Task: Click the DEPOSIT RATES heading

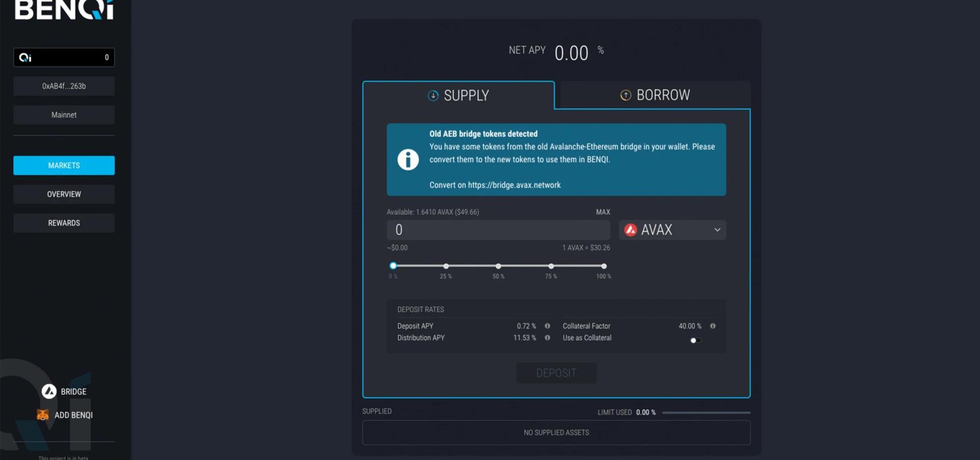Action: [421, 310]
